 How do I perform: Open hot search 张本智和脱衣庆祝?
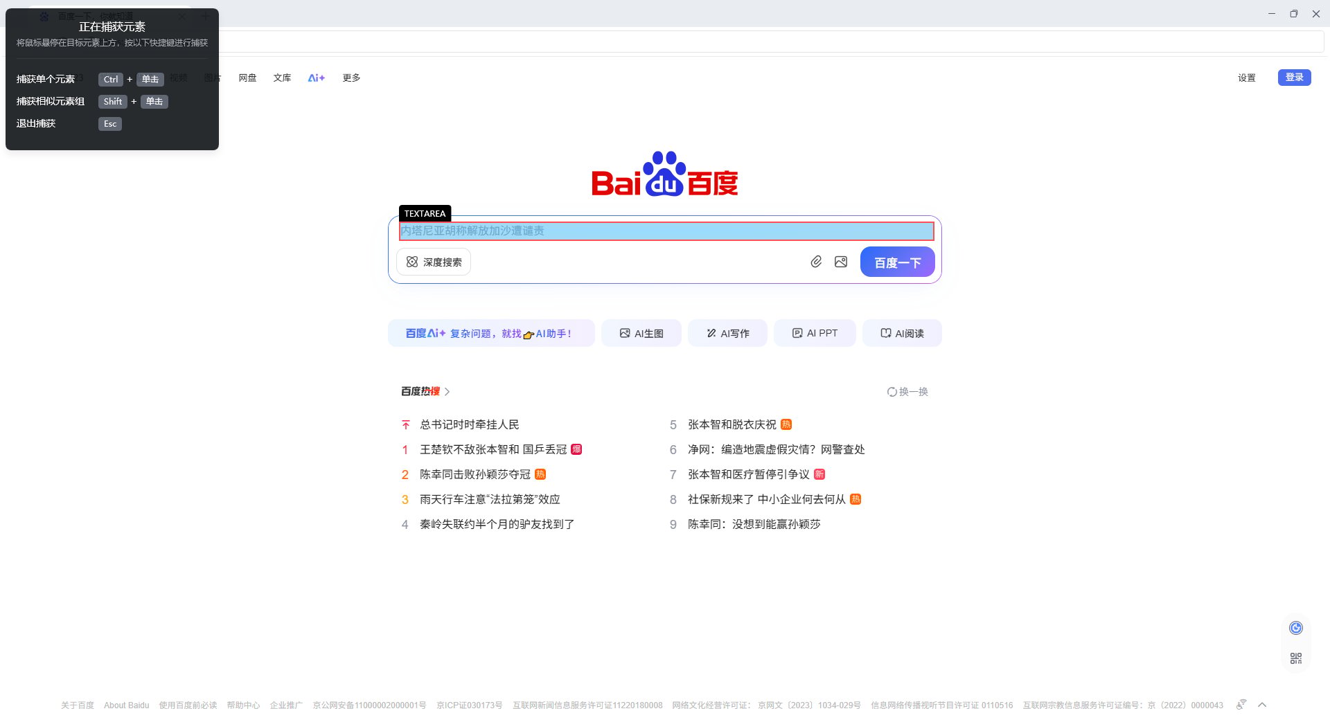coord(732,424)
